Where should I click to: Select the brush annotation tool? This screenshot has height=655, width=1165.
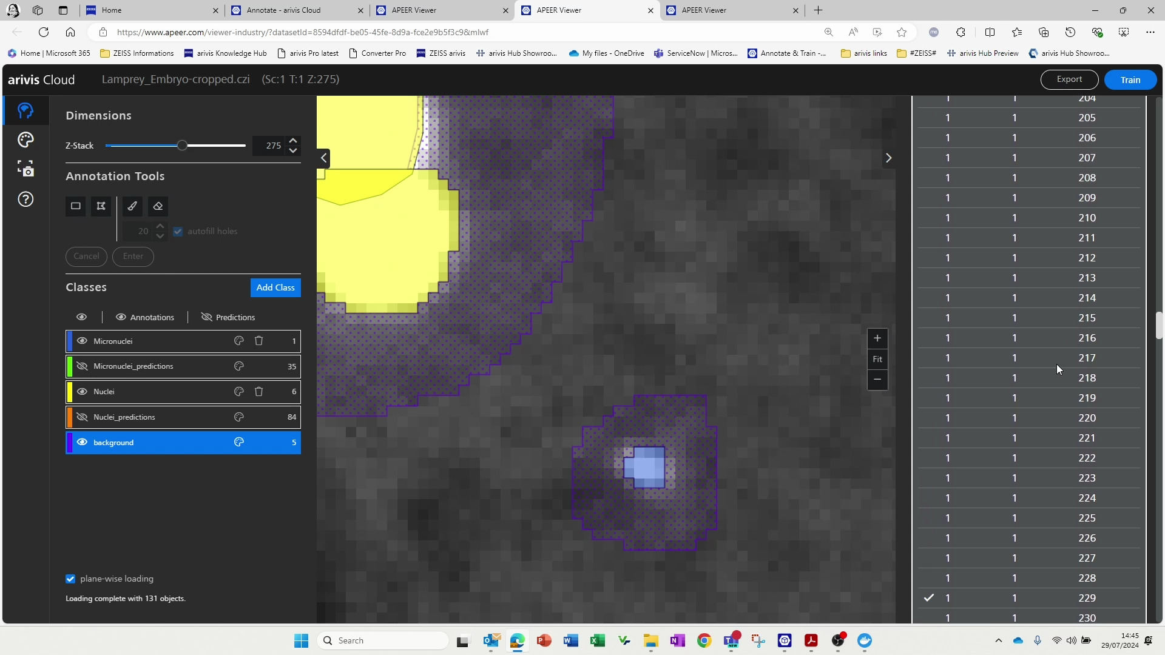click(x=132, y=206)
